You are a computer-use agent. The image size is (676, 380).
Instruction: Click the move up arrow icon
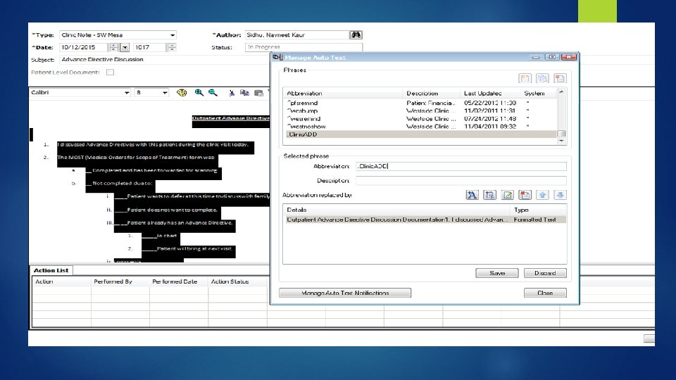coord(543,195)
